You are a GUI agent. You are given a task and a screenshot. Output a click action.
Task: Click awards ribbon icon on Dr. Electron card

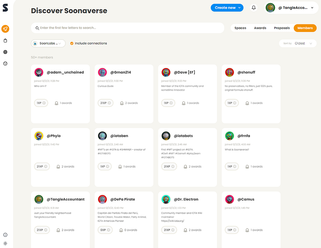(x=185, y=230)
